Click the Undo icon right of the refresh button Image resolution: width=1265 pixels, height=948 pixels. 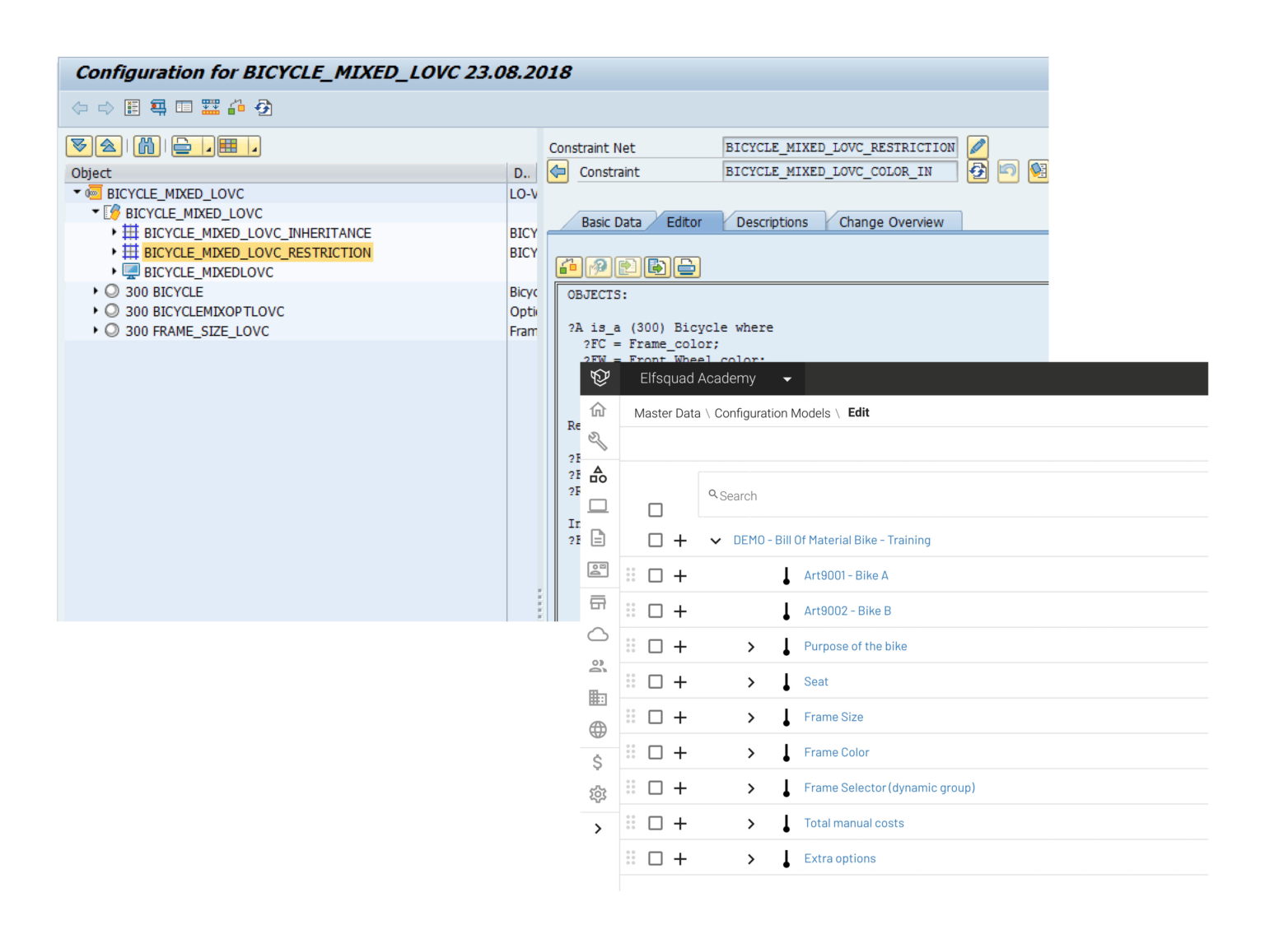point(1008,171)
